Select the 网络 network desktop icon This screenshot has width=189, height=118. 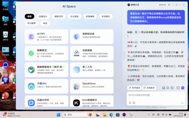tap(5, 21)
